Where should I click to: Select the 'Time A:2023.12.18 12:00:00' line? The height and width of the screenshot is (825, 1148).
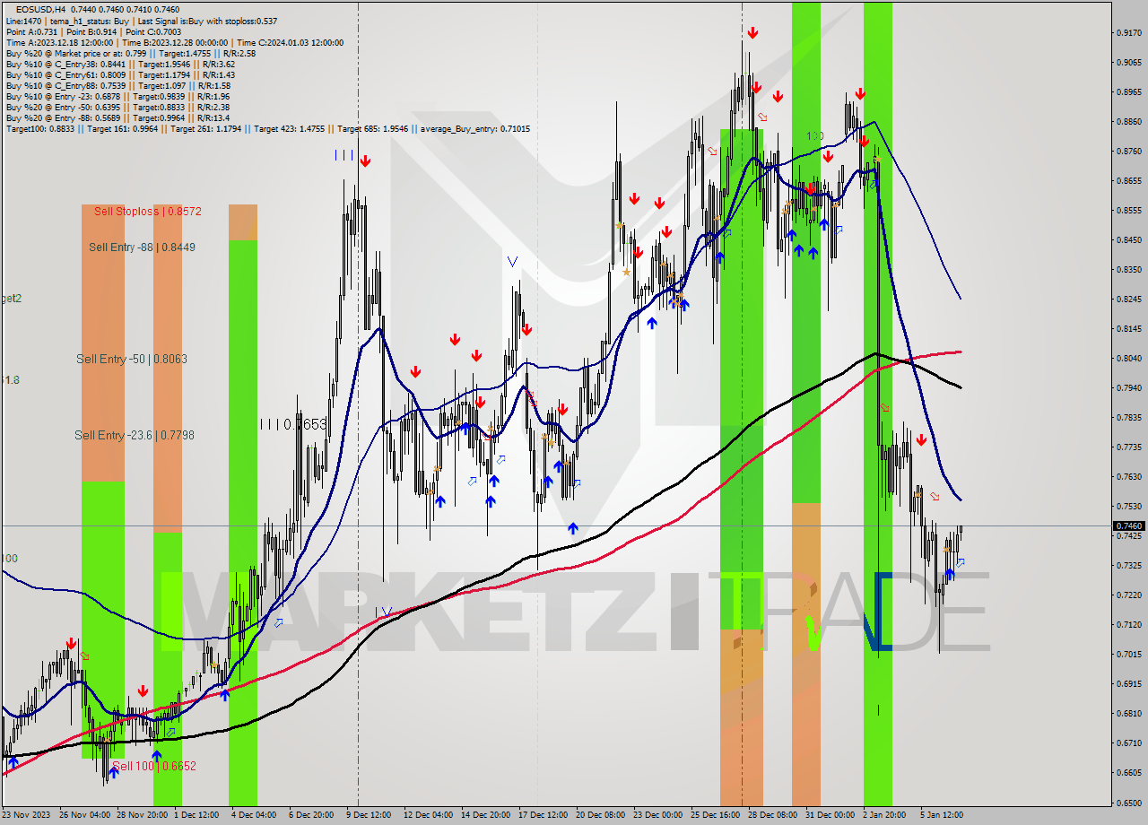coord(174,42)
